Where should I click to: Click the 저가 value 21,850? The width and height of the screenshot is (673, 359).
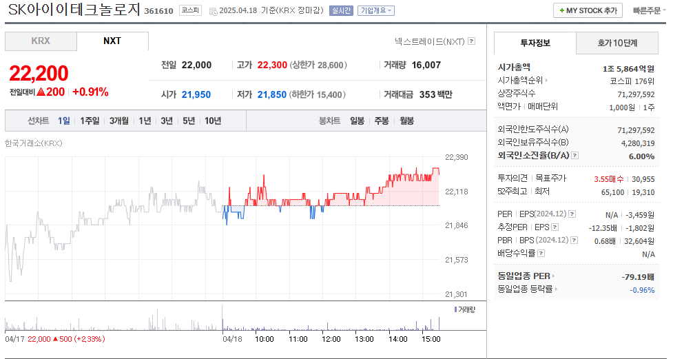pyautogui.click(x=271, y=95)
